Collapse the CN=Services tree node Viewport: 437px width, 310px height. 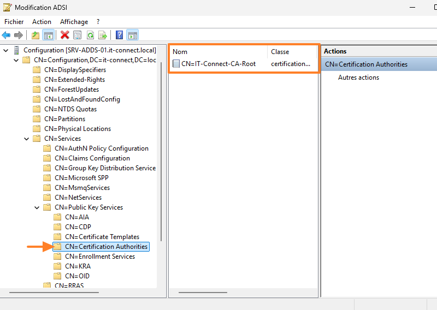27,139
